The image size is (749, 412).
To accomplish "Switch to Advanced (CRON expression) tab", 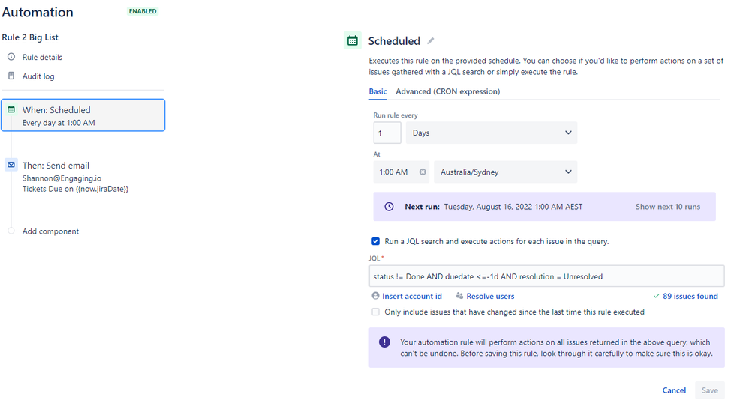I will pyautogui.click(x=447, y=91).
